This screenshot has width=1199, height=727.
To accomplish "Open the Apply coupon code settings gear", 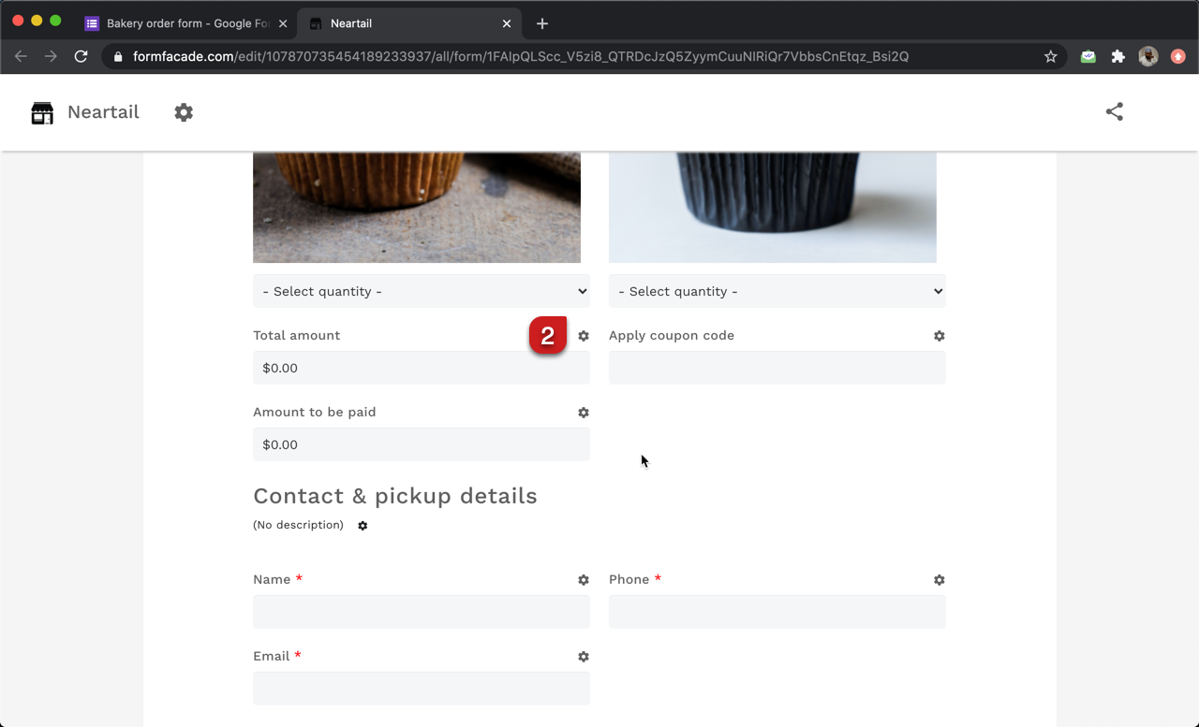I will (x=939, y=335).
